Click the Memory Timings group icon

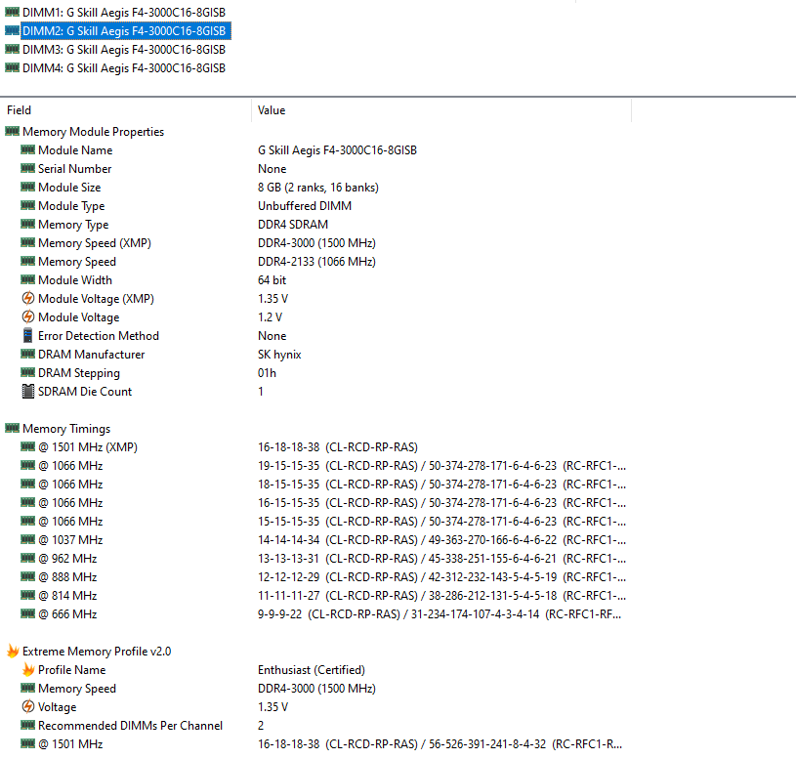pos(12,428)
